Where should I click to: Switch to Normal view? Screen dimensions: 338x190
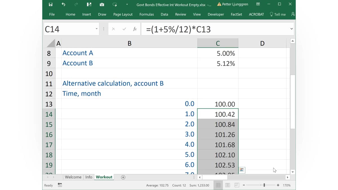pos(218,185)
